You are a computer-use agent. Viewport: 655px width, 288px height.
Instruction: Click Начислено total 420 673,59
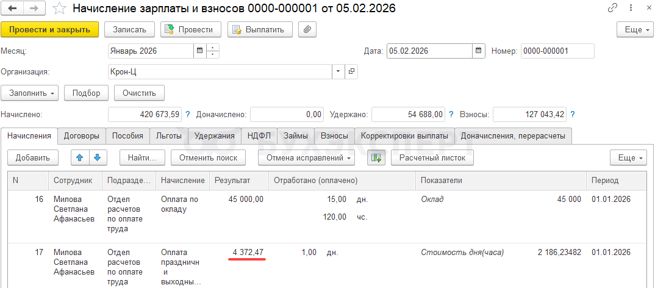tap(145, 114)
